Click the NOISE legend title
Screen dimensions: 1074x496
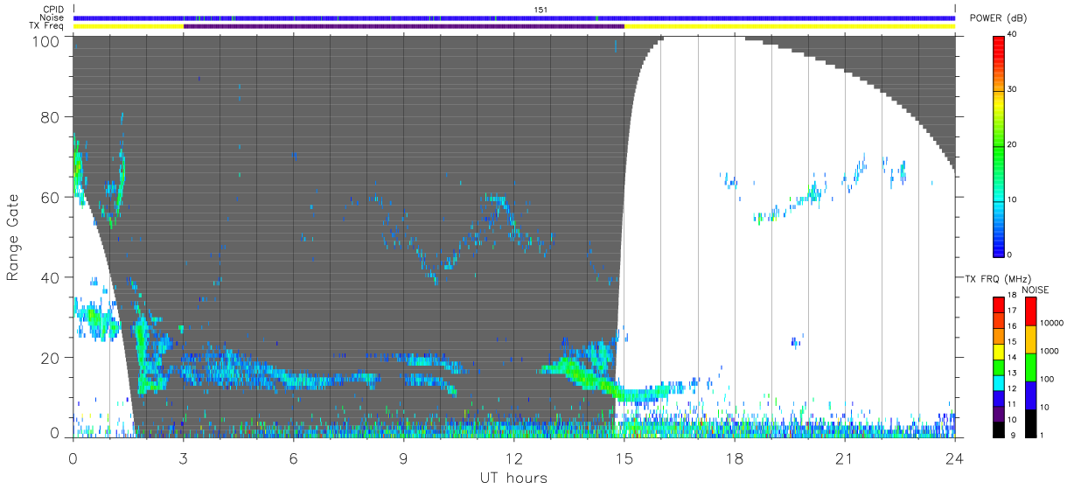point(1036,290)
